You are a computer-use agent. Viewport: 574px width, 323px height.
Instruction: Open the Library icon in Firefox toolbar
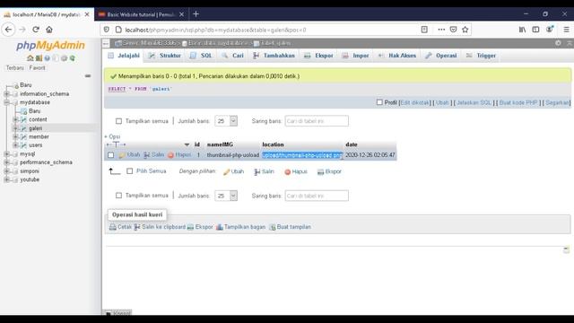click(522, 30)
